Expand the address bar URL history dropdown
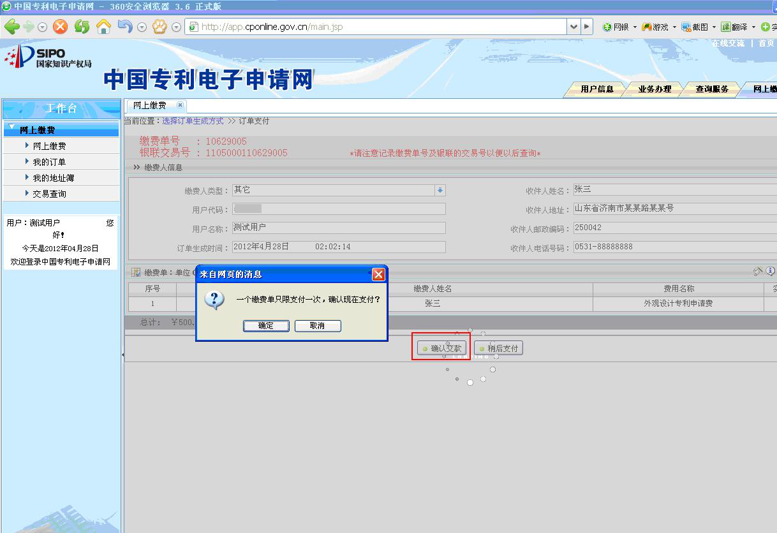This screenshot has width=777, height=533. (x=573, y=27)
